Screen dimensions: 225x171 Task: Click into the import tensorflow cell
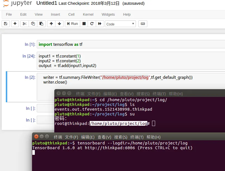click(x=131, y=44)
